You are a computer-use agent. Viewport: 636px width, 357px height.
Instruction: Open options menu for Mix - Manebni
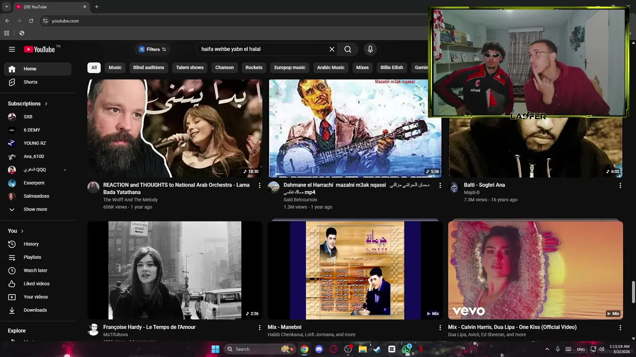click(x=440, y=328)
